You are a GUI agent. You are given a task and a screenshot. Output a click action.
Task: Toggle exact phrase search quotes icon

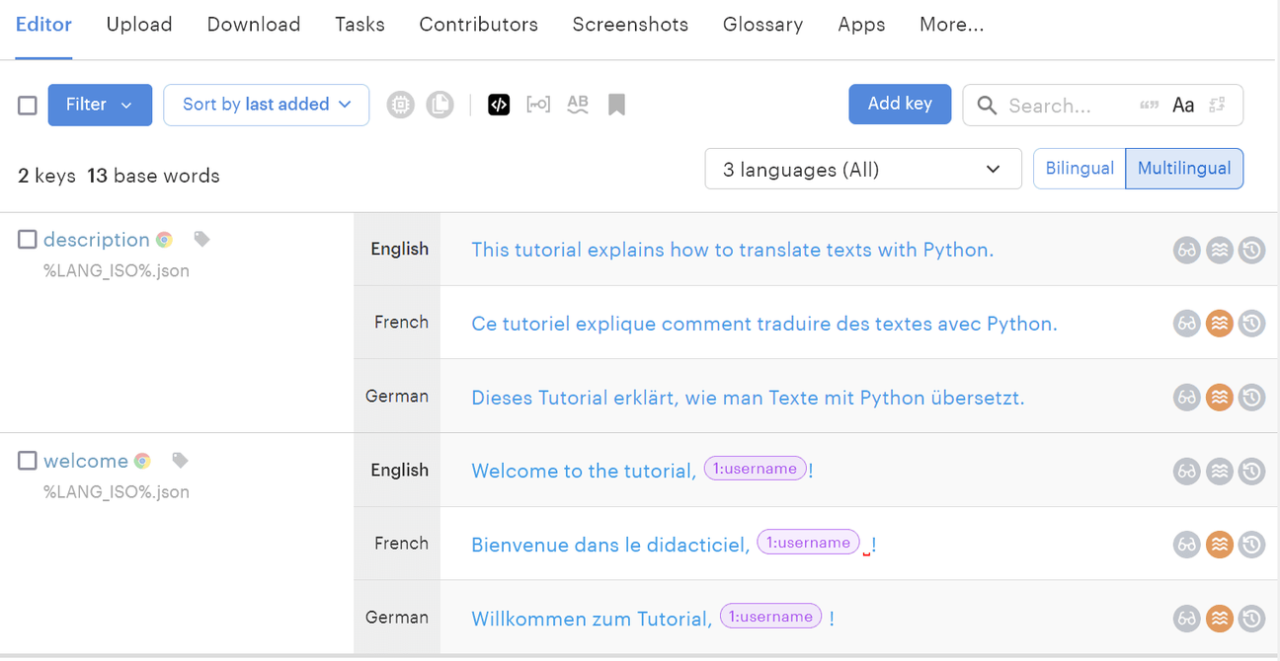tap(1149, 104)
